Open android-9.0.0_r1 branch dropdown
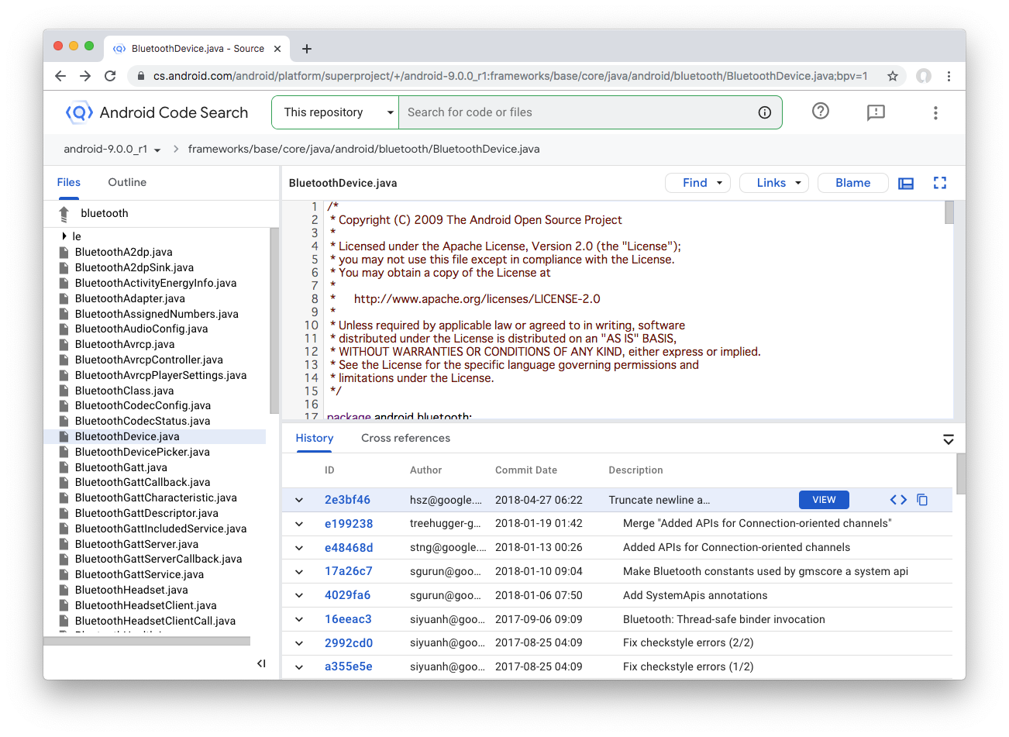This screenshot has height=737, width=1009. (x=112, y=149)
